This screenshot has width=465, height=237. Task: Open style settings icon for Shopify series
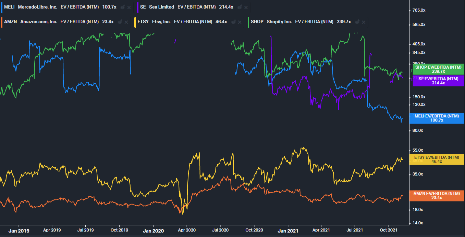point(357,22)
